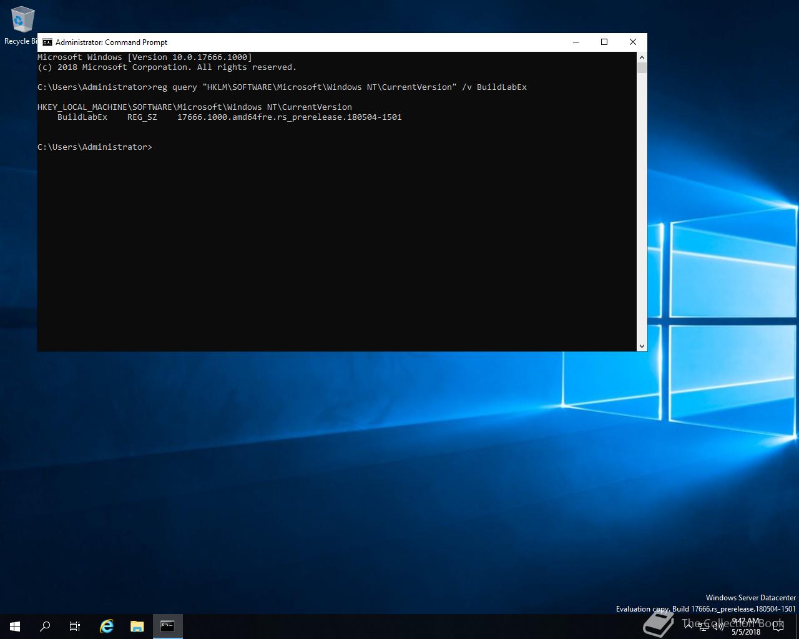This screenshot has width=799, height=639.
Task: Click Command Prompt scrollbar up arrow
Action: pyautogui.click(x=642, y=57)
